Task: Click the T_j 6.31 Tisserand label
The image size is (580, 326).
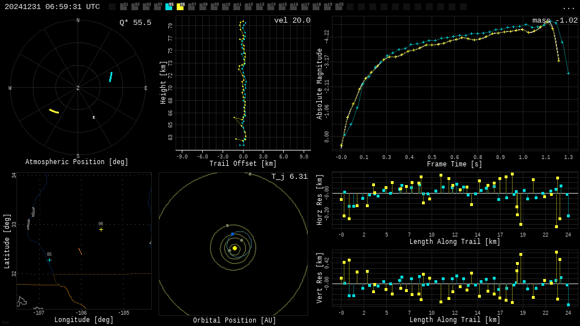Action: (x=289, y=177)
